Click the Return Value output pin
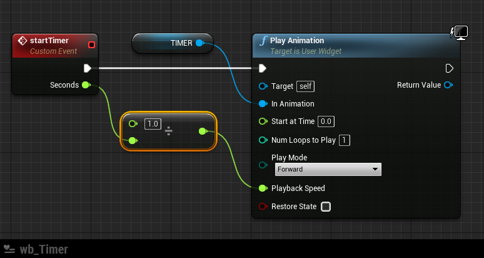Screen dimensions: 484x258 pyautogui.click(x=448, y=85)
